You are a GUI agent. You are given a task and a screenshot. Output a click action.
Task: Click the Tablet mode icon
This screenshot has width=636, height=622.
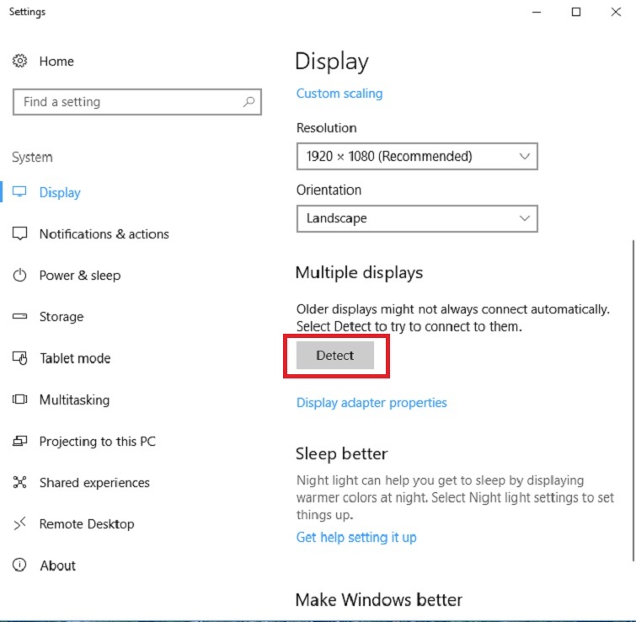(x=20, y=358)
